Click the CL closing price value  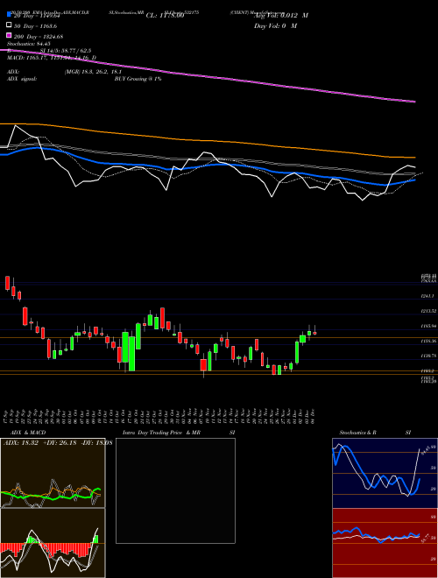[165, 16]
